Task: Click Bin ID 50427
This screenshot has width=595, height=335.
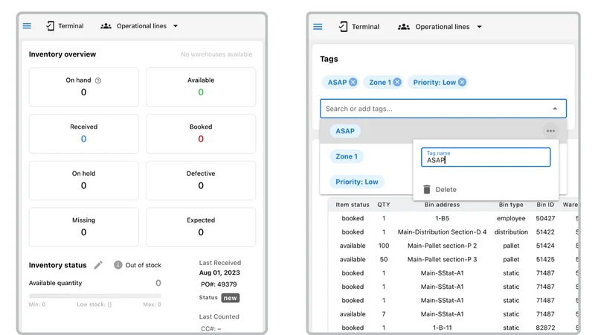Action: click(x=545, y=218)
